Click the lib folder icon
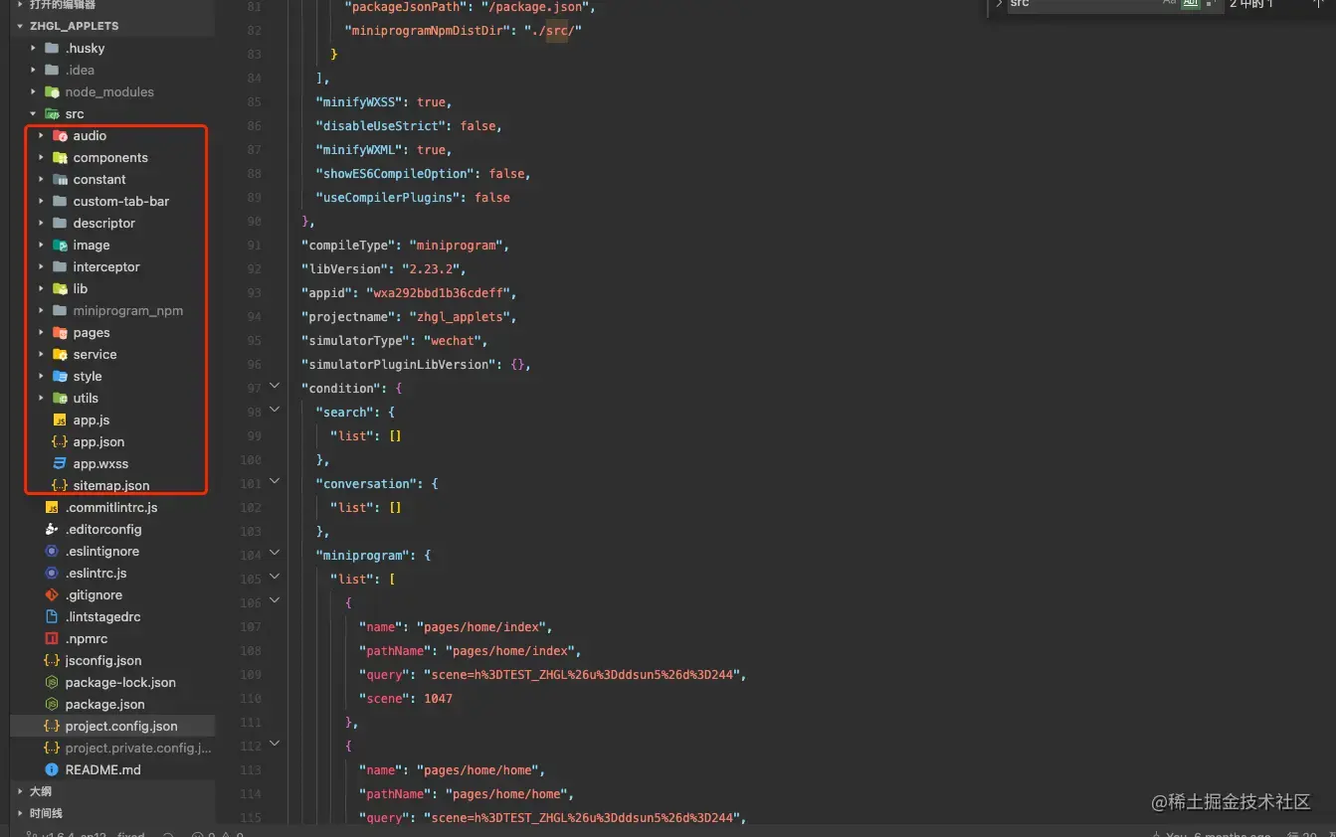 click(60, 288)
